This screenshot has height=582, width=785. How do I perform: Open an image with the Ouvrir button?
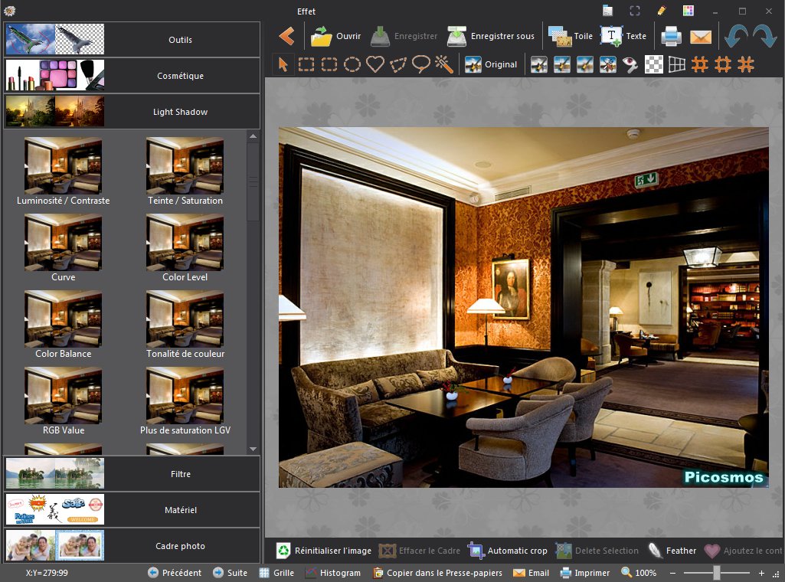point(335,36)
